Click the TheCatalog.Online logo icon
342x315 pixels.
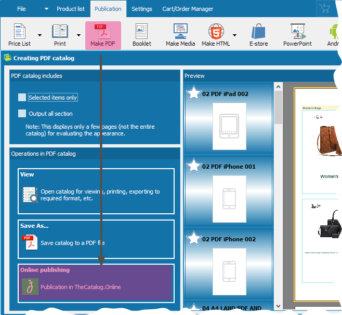[30, 286]
